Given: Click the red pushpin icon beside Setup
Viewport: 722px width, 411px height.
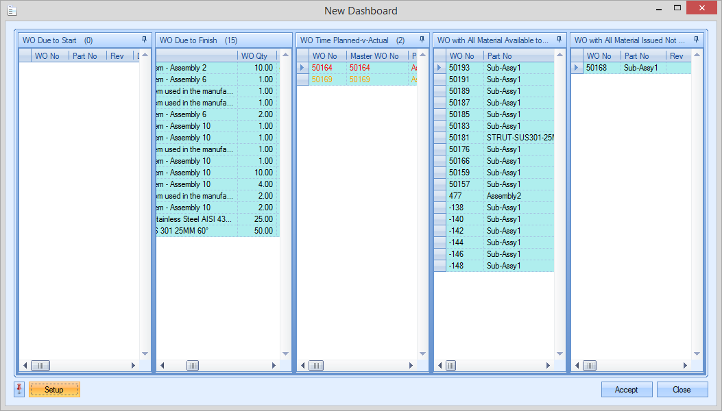Looking at the screenshot, I should pos(19,389).
